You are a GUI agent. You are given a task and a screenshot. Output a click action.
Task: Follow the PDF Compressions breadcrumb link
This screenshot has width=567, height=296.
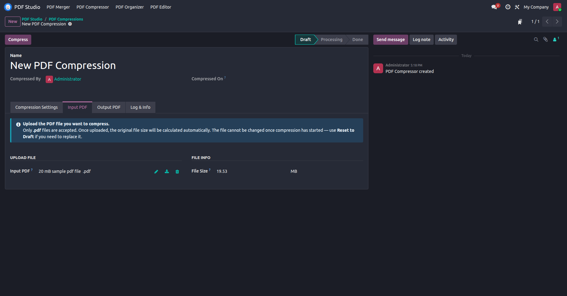[66, 19]
